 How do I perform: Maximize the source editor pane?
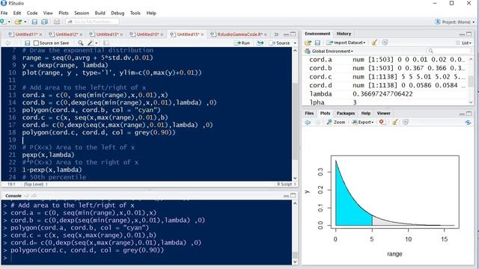(293, 34)
